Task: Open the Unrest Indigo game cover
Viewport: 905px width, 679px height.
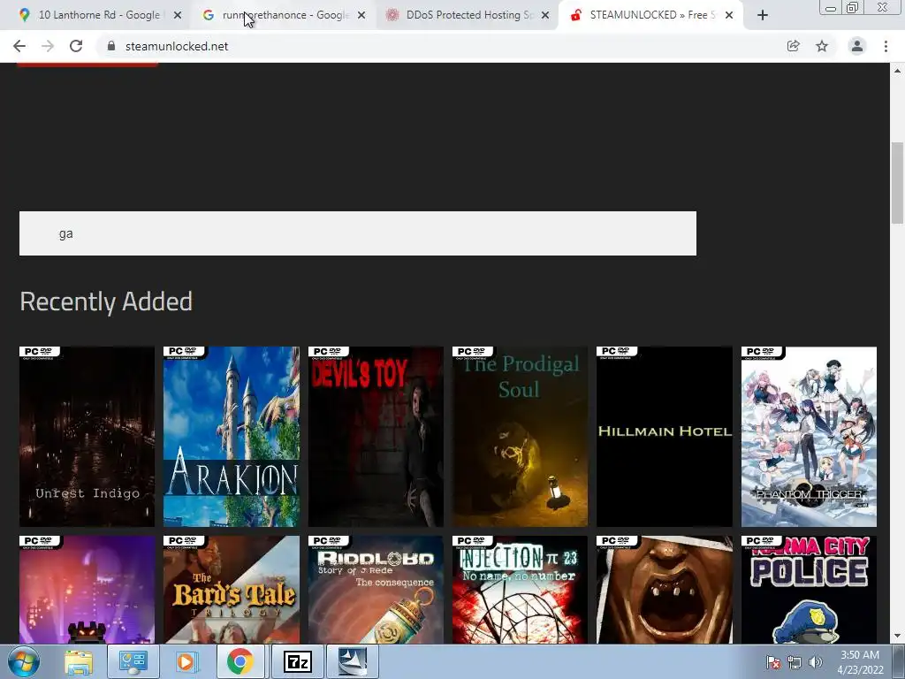Action: coord(87,437)
